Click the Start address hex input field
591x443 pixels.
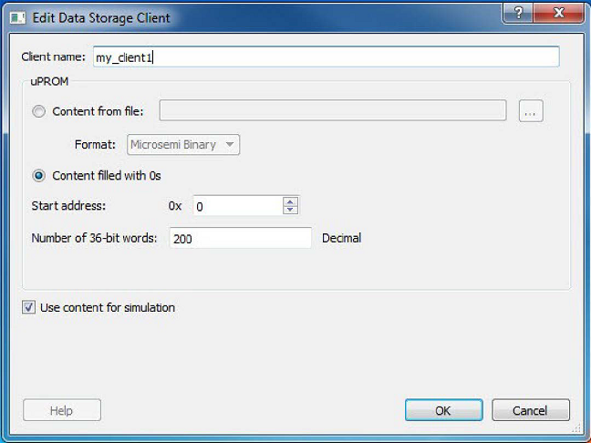237,206
